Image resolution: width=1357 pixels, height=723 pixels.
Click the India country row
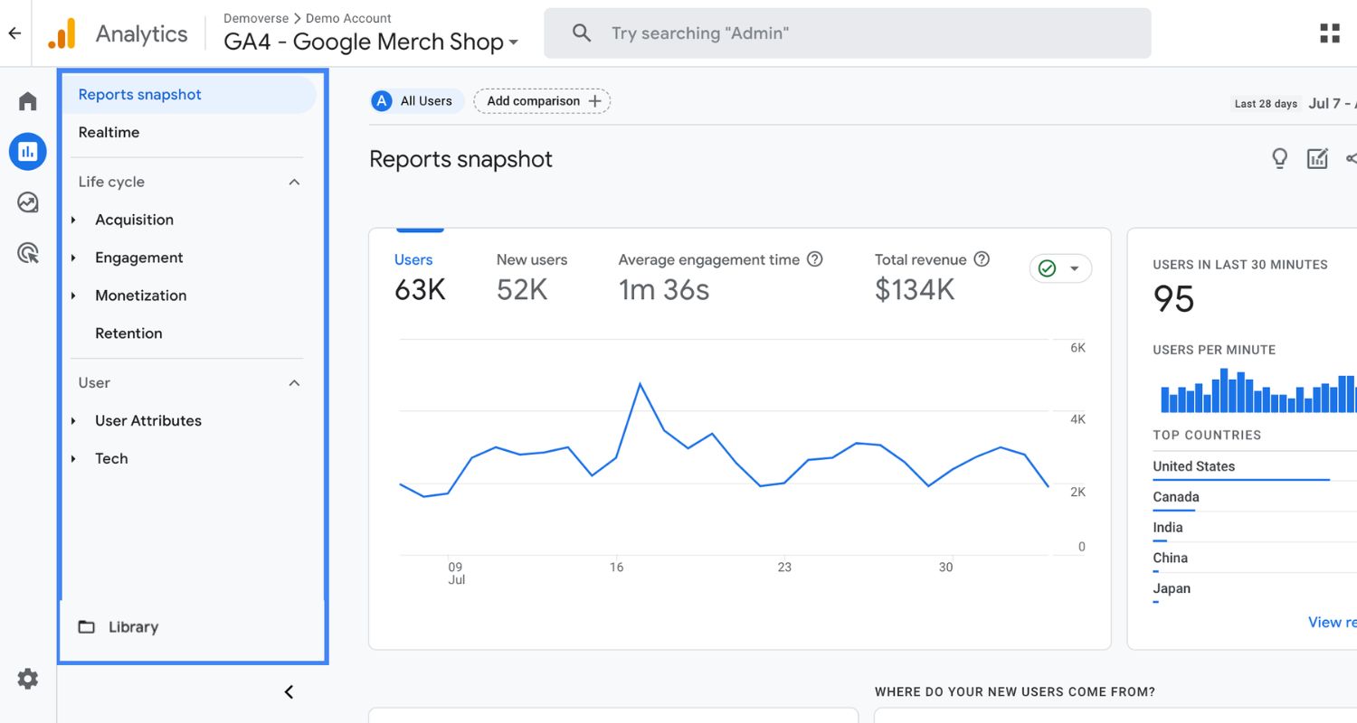[x=1254, y=528]
